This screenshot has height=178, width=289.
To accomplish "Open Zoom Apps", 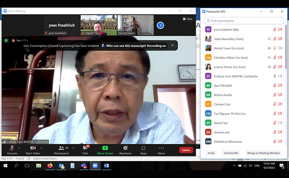I will tap(143, 150).
